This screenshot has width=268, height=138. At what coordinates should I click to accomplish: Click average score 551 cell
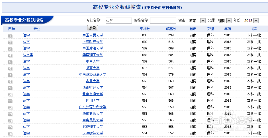point(145,133)
